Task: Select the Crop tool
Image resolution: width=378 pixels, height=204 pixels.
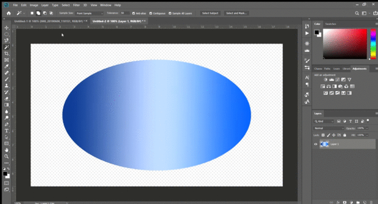Action: [x=7, y=53]
